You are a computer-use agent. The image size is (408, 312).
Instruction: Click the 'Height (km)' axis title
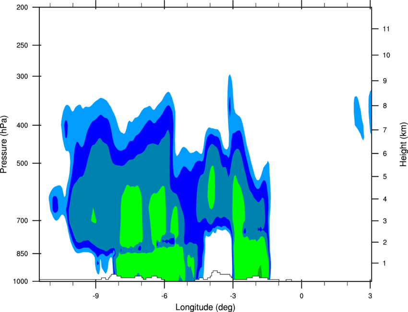tap(403, 144)
